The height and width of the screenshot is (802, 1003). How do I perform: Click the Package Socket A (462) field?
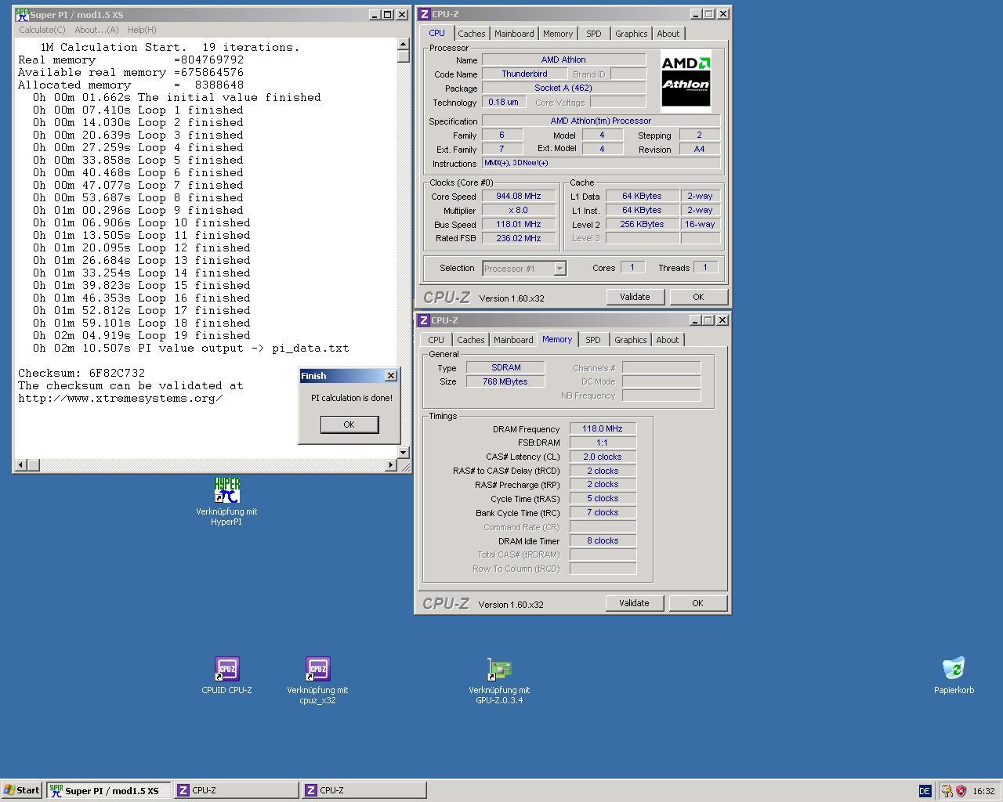point(563,89)
